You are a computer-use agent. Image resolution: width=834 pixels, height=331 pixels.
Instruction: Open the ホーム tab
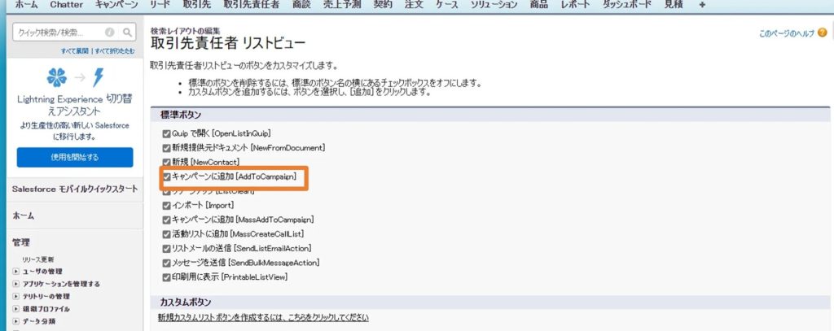pyautogui.click(x=27, y=4)
